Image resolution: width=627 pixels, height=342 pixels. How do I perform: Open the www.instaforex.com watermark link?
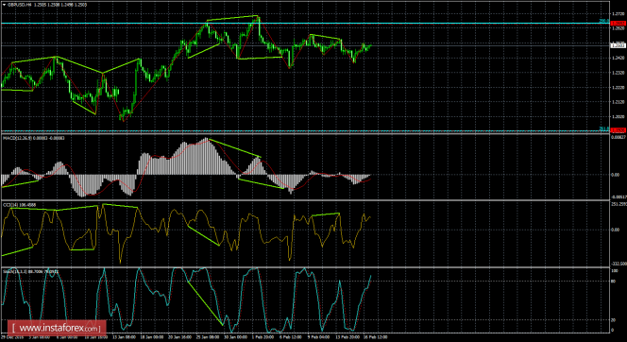(x=57, y=328)
